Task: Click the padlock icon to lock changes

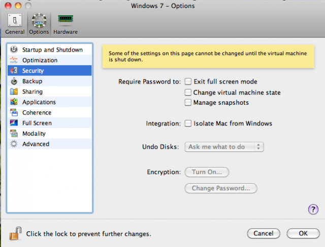Action: tap(16, 233)
